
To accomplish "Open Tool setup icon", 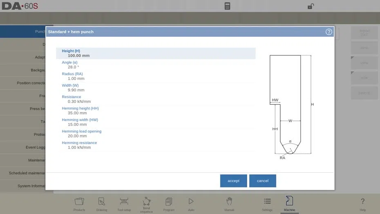I will (x=124, y=204).
